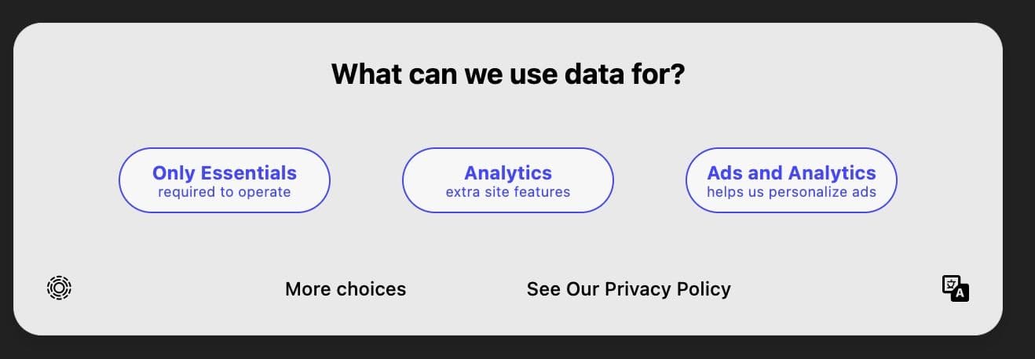Tap the 'A' translate symbol

point(960,293)
